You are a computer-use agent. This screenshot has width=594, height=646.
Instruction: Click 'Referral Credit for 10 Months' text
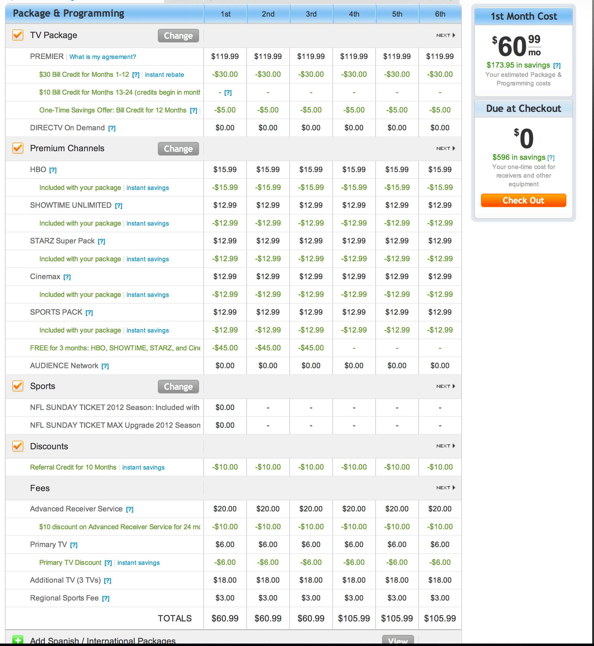coord(73,467)
